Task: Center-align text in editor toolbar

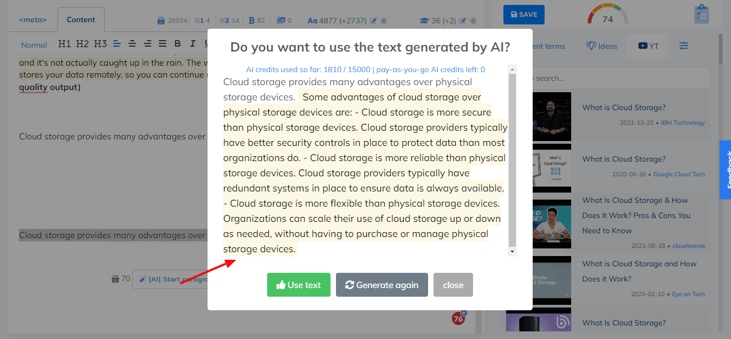Action: click(x=132, y=44)
